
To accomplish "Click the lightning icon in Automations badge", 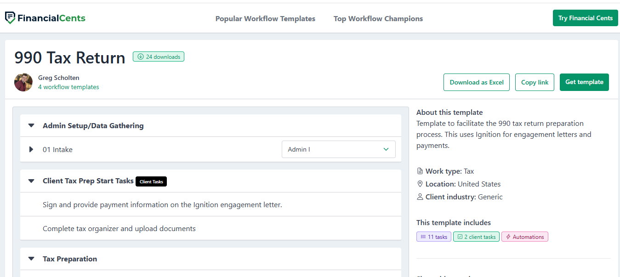I will coord(508,237).
